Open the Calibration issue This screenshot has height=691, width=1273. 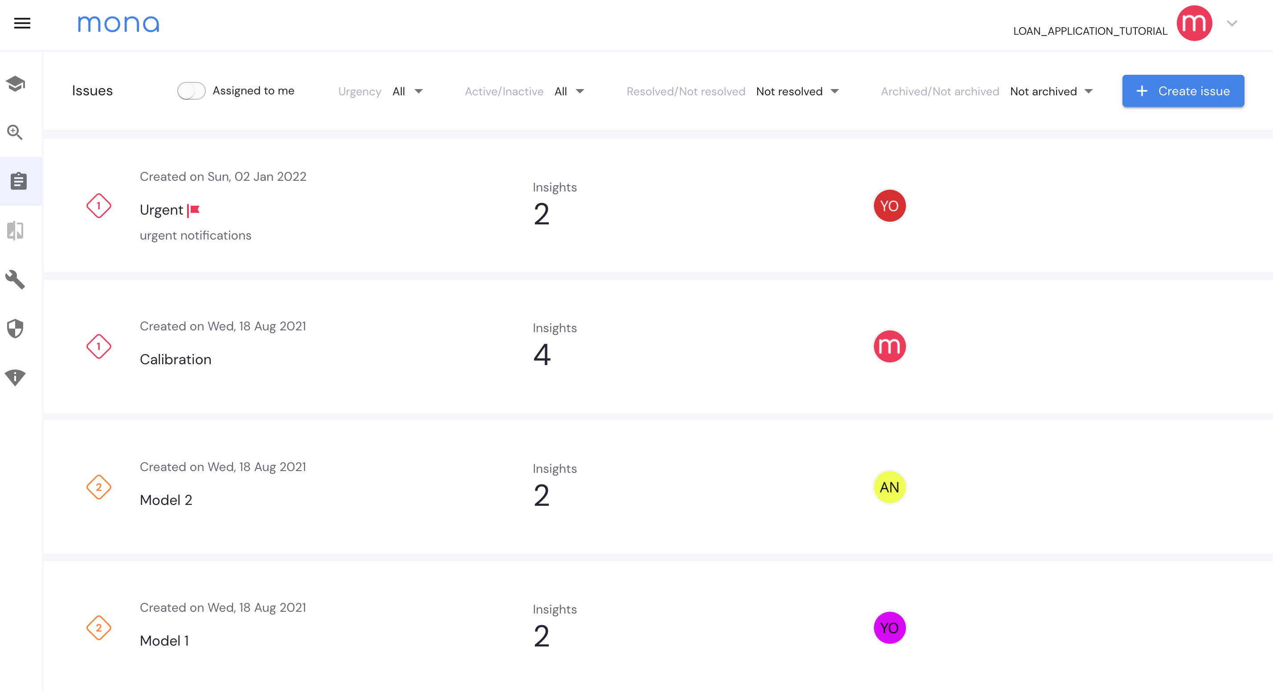pyautogui.click(x=175, y=359)
